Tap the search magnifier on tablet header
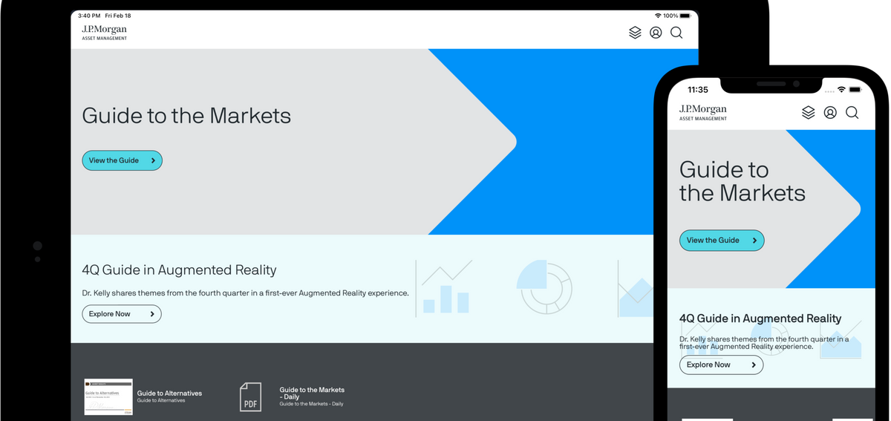This screenshot has height=421, width=891. (x=676, y=33)
